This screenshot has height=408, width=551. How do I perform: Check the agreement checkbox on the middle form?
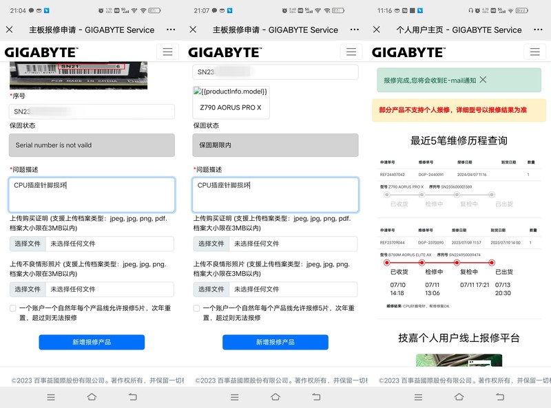pyautogui.click(x=198, y=309)
